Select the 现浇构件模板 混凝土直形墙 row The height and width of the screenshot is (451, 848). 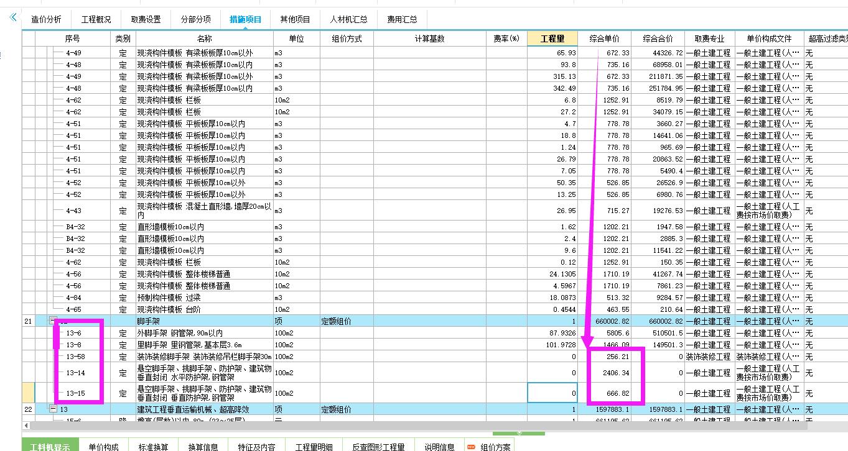[x=204, y=211]
